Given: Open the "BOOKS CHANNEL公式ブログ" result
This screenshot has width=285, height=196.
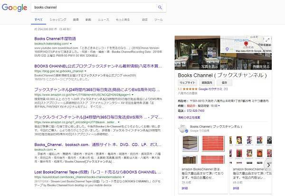Looking at the screenshot, I should (98, 66).
